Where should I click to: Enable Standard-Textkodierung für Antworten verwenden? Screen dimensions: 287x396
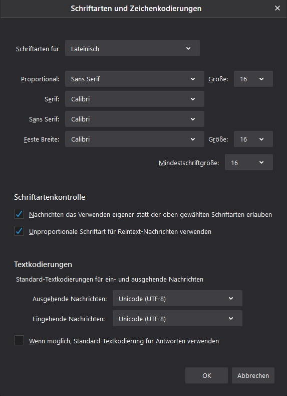coord(19,340)
